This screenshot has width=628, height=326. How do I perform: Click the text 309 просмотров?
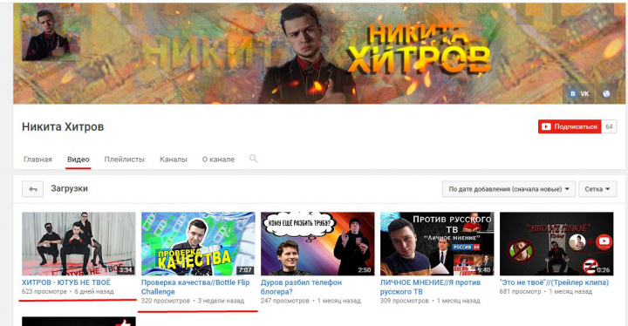(404, 301)
